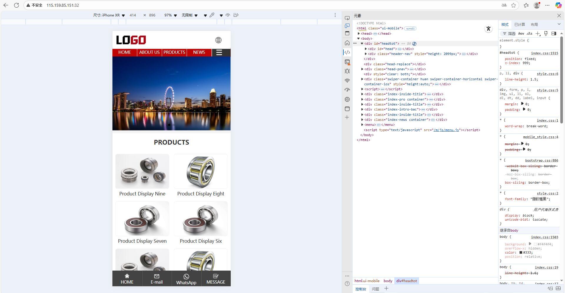The height and width of the screenshot is (293, 565).
Task: Show more Styles pane tabs chevron
Action: (x=559, y=24)
